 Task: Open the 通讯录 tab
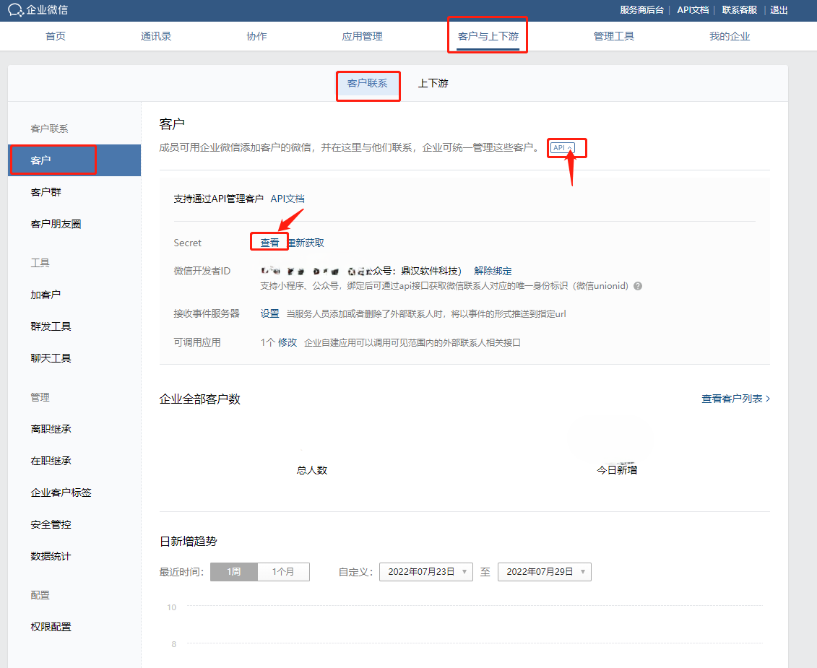click(x=156, y=37)
